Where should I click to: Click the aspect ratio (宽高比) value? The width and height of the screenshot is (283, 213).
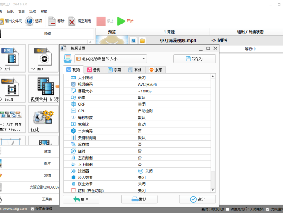click(x=174, y=124)
